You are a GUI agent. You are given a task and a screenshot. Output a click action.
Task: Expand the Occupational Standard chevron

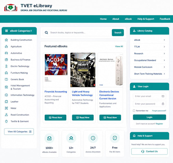[x=164, y=60]
